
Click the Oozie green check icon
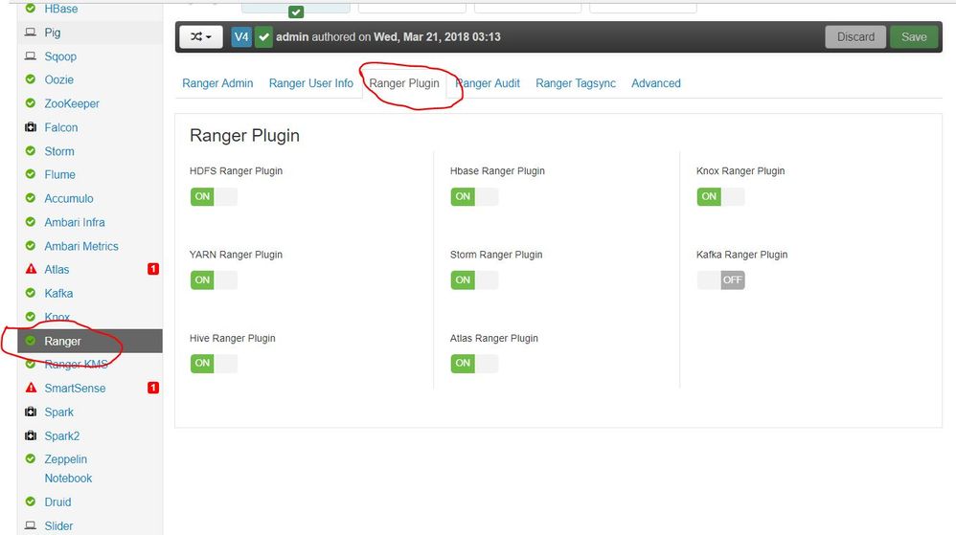coord(31,79)
